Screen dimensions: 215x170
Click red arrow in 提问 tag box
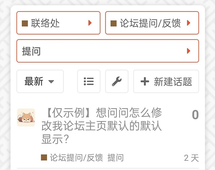189,51
